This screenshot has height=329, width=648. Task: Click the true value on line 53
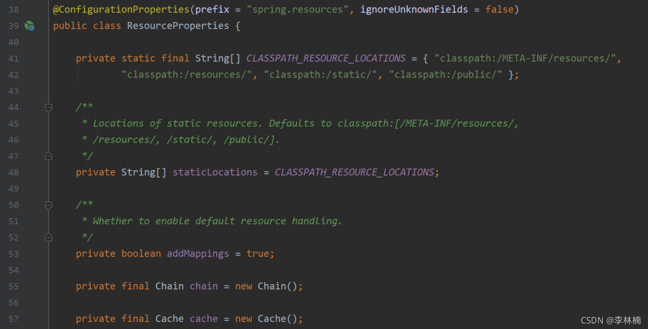pos(258,254)
